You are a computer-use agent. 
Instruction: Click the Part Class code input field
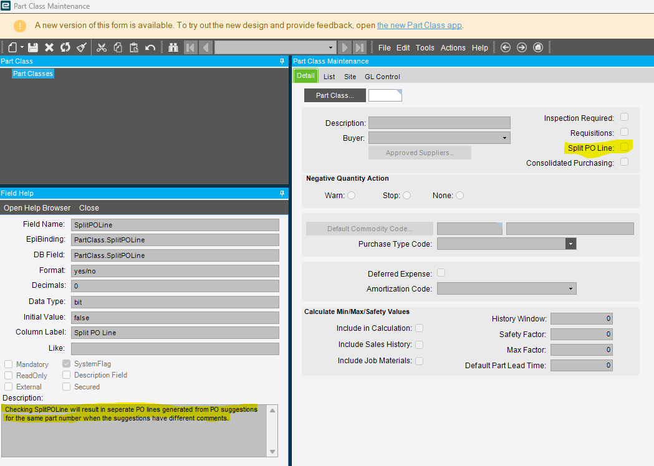[385, 95]
